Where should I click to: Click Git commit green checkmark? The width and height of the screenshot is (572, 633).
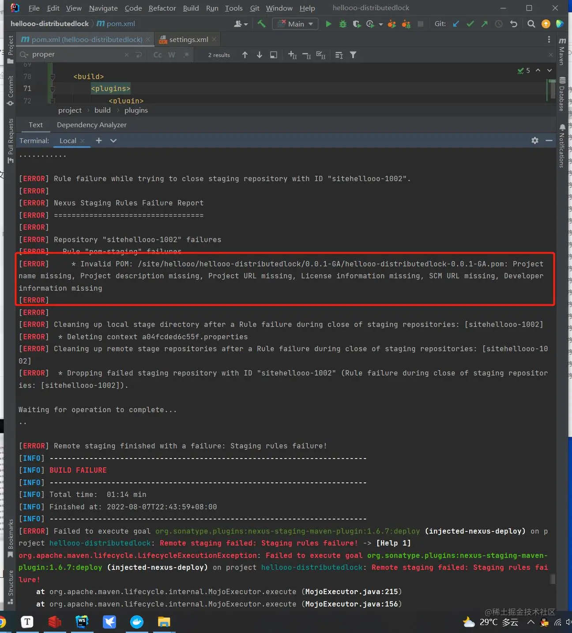[470, 24]
